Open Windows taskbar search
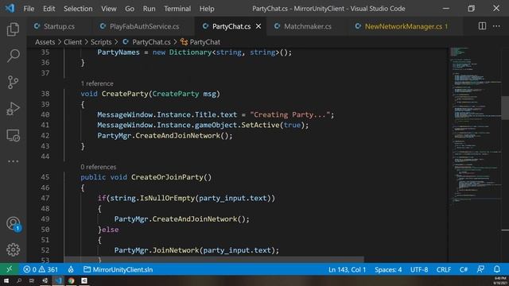Viewport: 509px width, 286px height. click(19, 280)
